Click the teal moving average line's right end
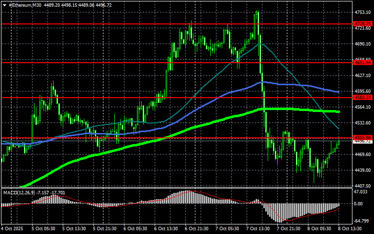This screenshot has height=234, width=374. click(338, 128)
